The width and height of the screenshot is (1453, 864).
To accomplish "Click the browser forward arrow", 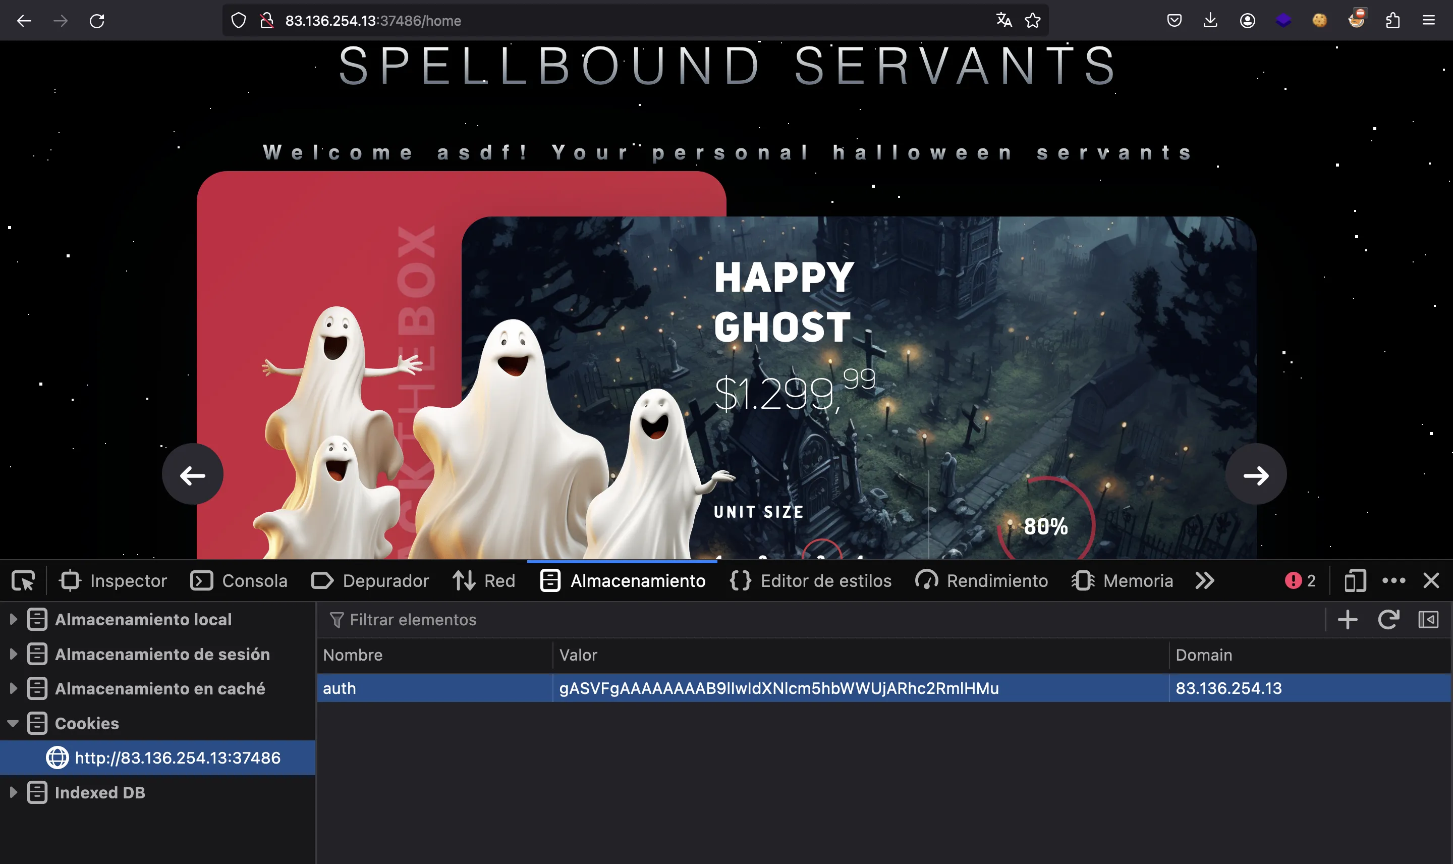I will (61, 21).
